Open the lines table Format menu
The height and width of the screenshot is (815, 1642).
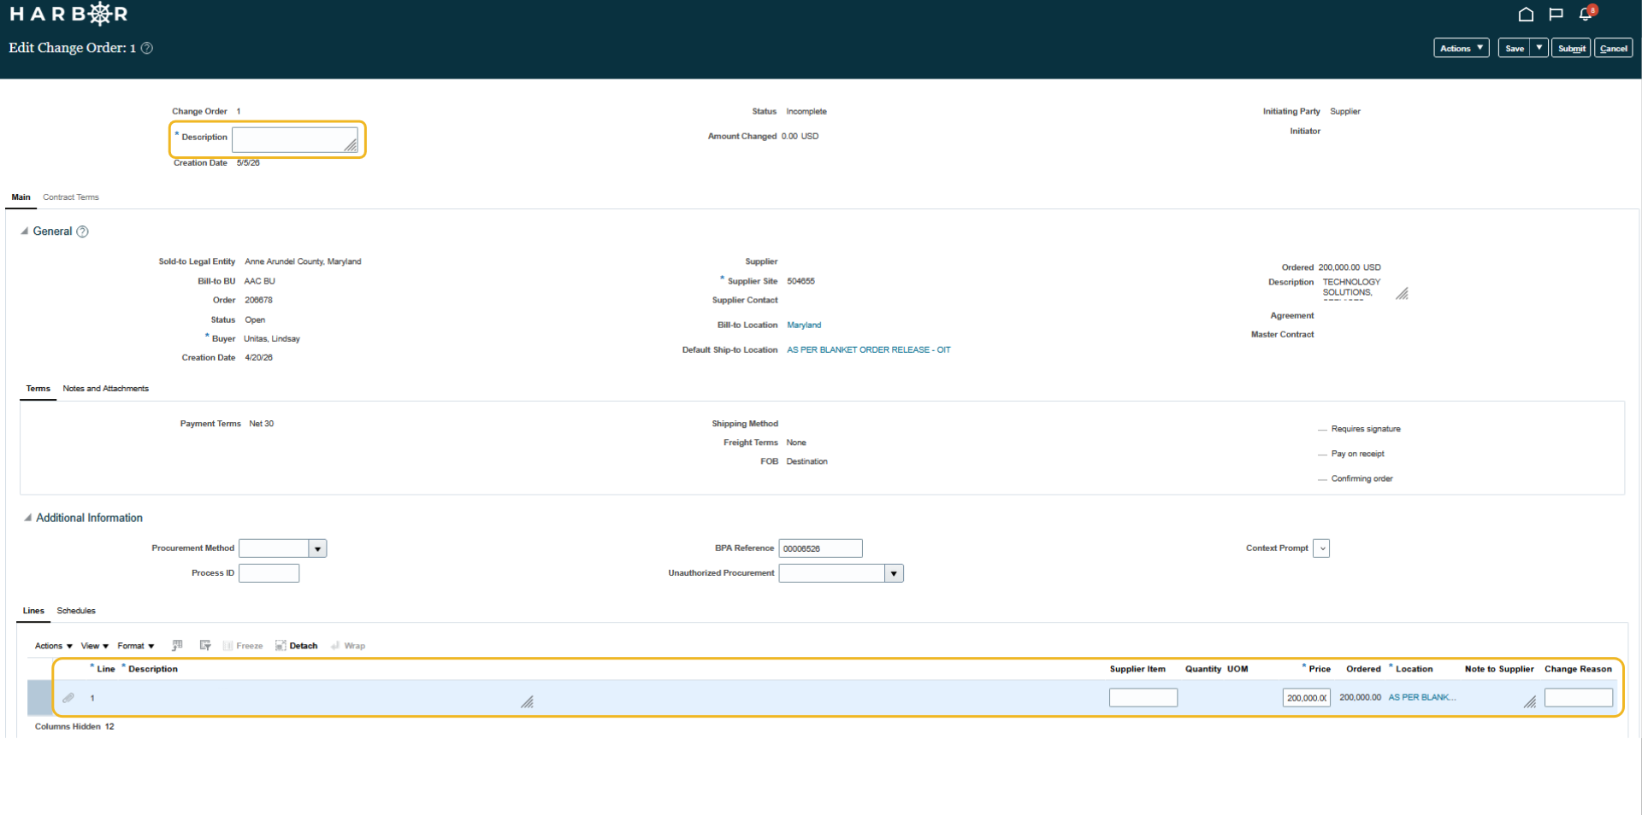[136, 646]
